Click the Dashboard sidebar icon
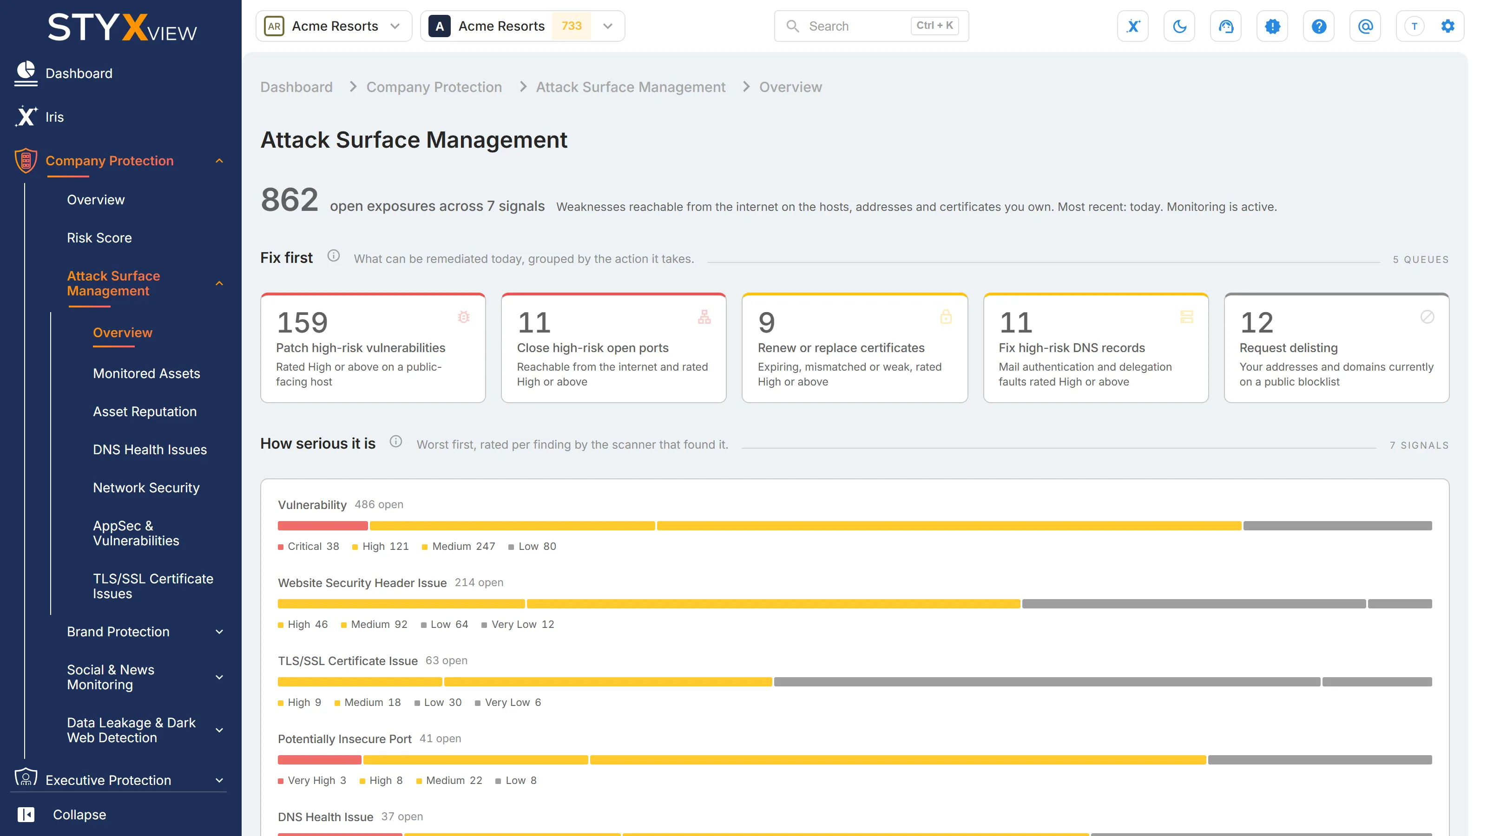This screenshot has width=1487, height=836. (26, 73)
